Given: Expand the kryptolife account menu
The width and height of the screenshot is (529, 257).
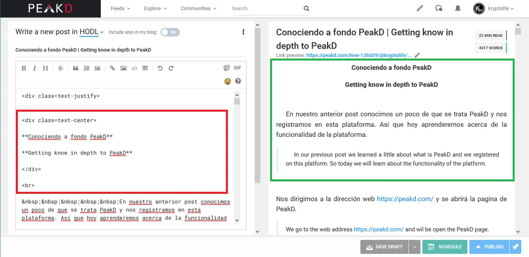Looking at the screenshot, I should coord(493,8).
